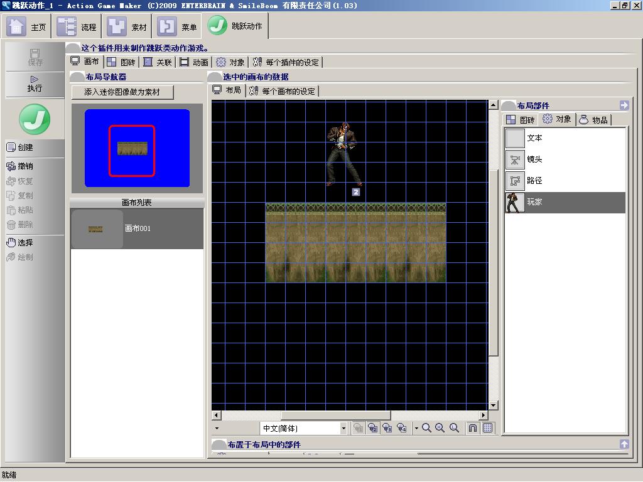The height and width of the screenshot is (482, 643).
Task: Switch to the 图砖 top tab
Action: [x=121, y=62]
